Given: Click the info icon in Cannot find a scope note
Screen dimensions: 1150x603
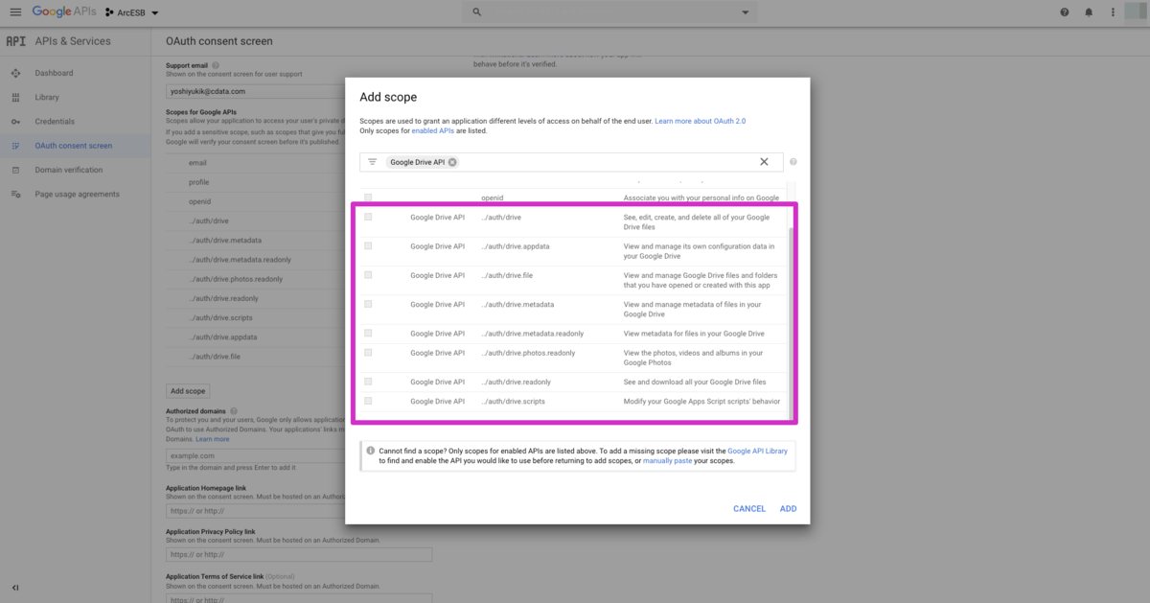Looking at the screenshot, I should (x=371, y=450).
